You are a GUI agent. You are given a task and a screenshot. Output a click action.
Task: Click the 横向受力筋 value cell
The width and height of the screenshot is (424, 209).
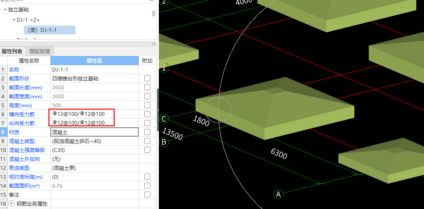click(x=95, y=114)
